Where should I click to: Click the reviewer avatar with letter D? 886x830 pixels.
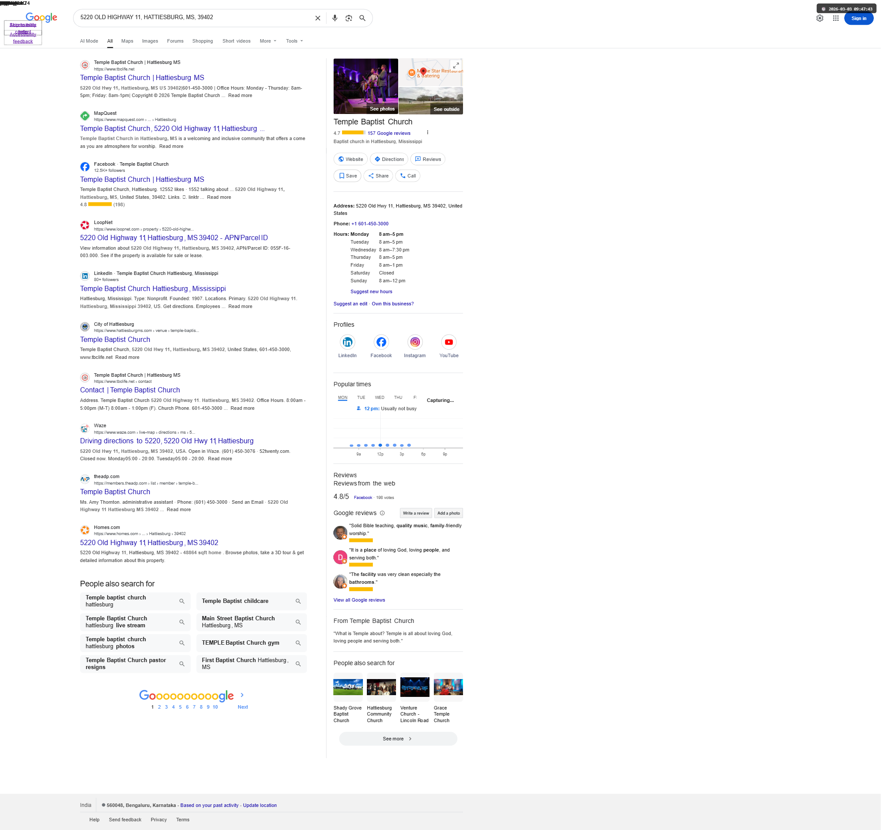(342, 560)
